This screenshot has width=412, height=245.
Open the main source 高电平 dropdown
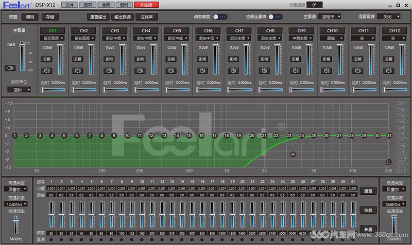(x=330, y=17)
